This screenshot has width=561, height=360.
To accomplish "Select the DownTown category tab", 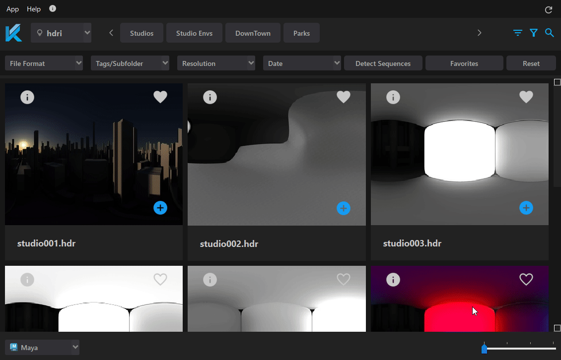I will (253, 33).
